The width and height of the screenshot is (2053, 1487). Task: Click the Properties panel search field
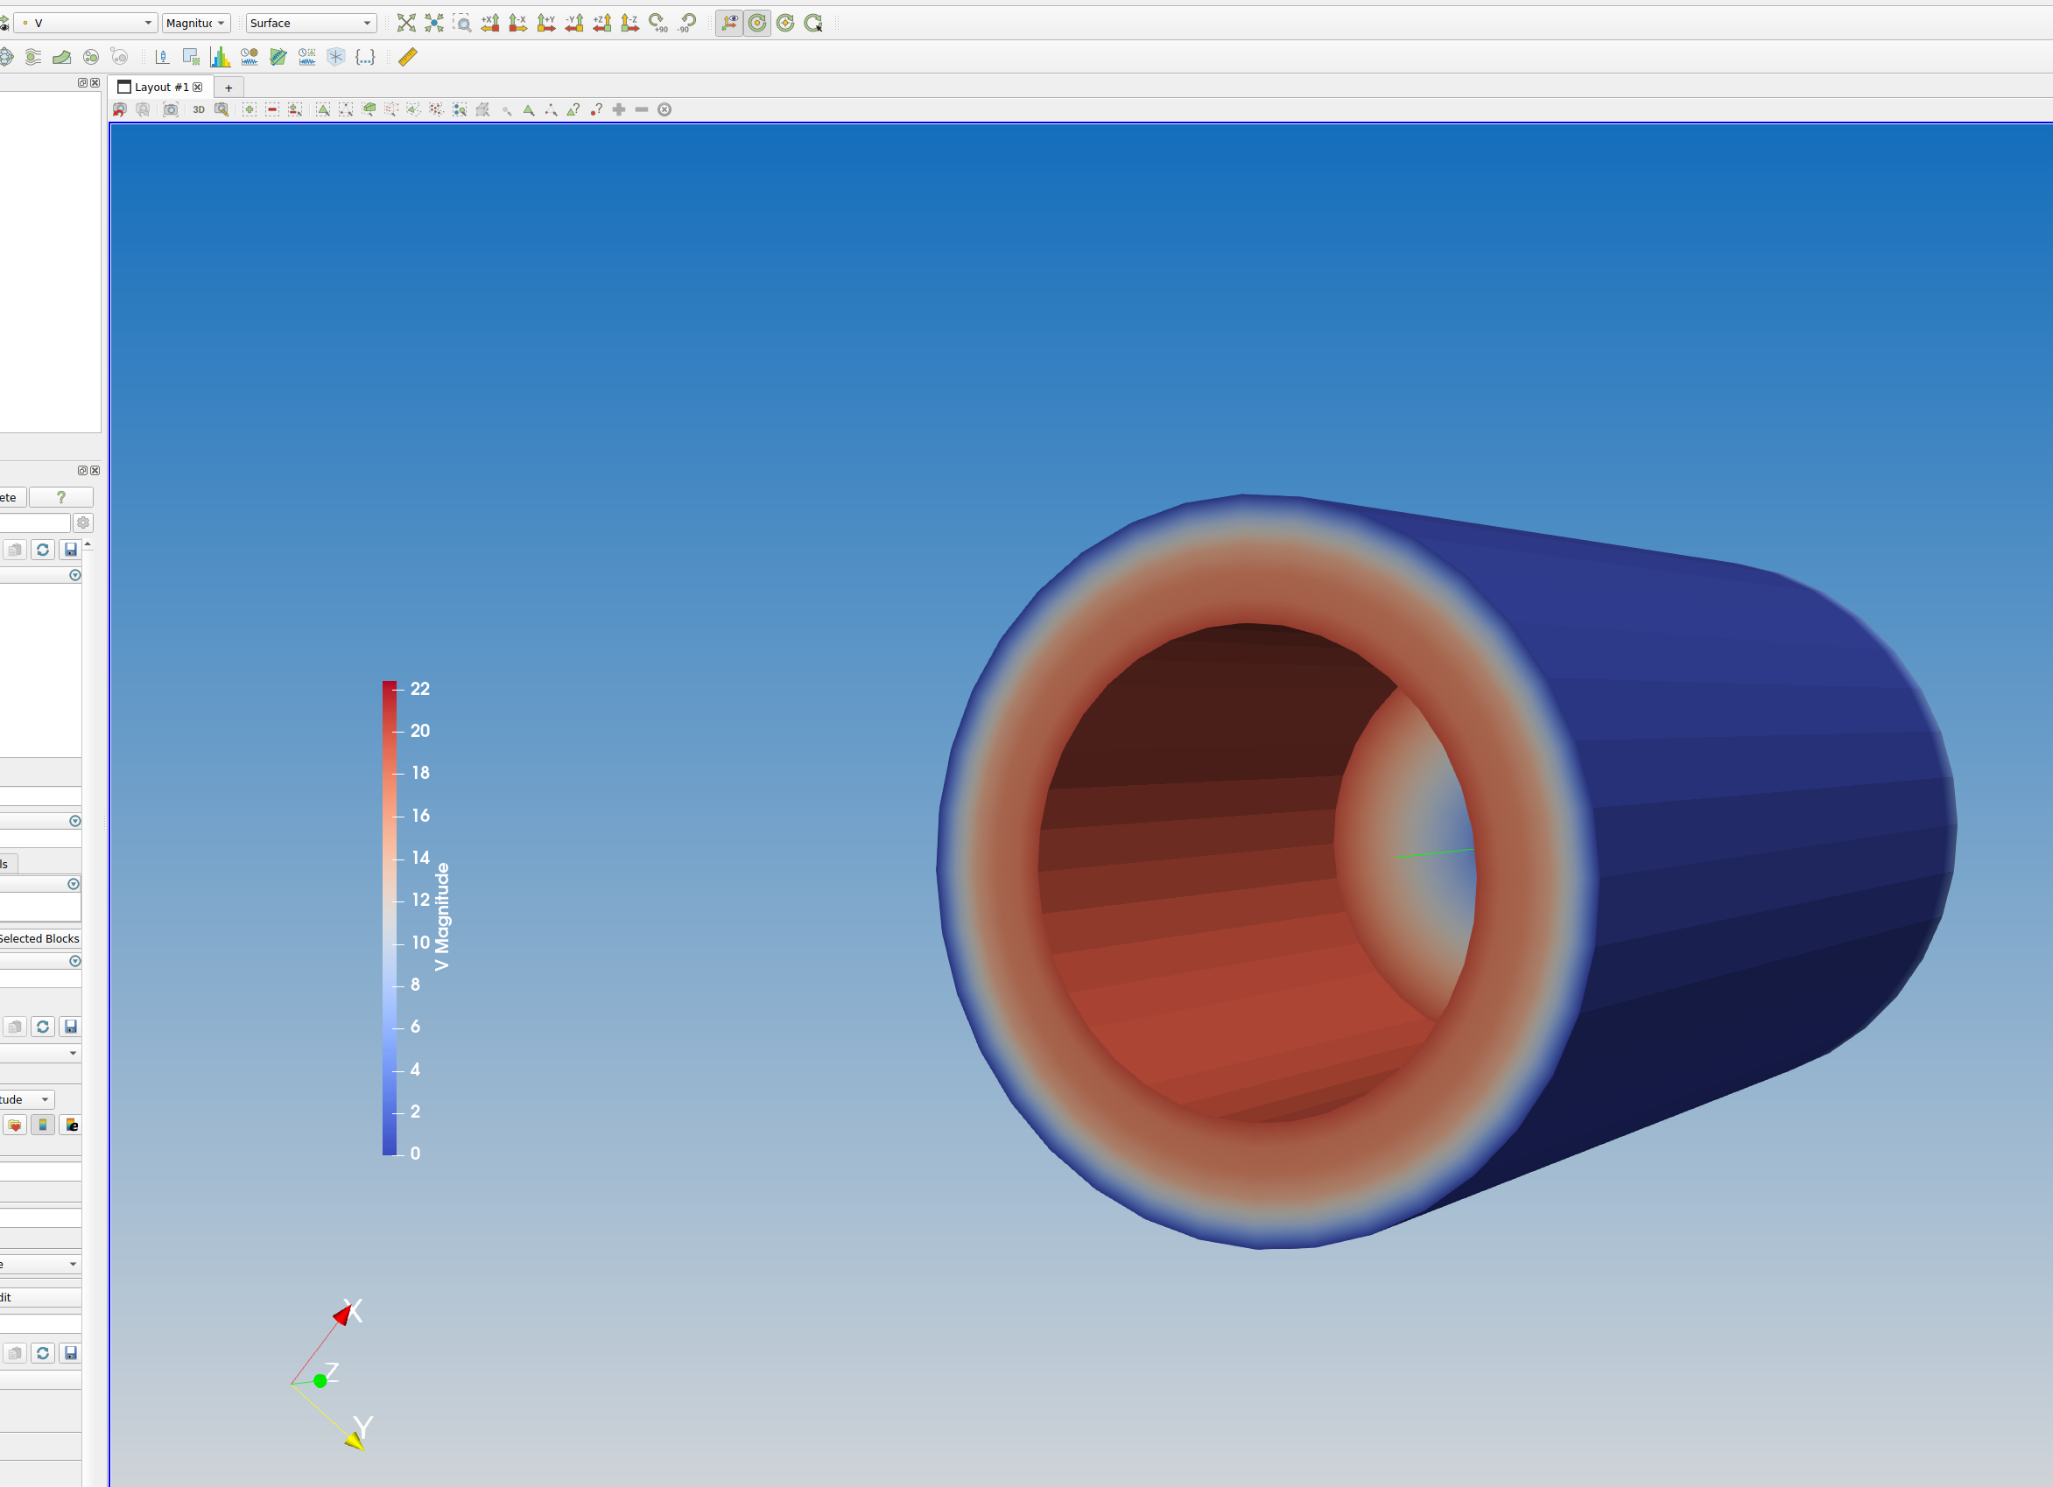pos(36,523)
